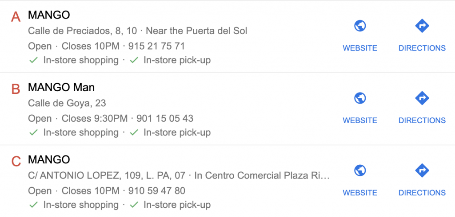The height and width of the screenshot is (217, 455).
Task: Select the red marker letter C
Action: coord(16,161)
